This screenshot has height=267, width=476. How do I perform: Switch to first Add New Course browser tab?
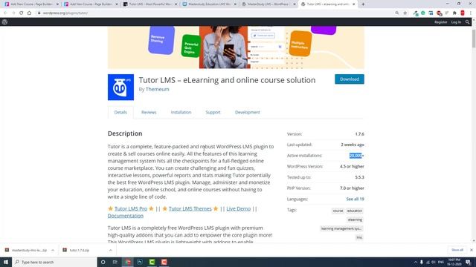coord(31,4)
